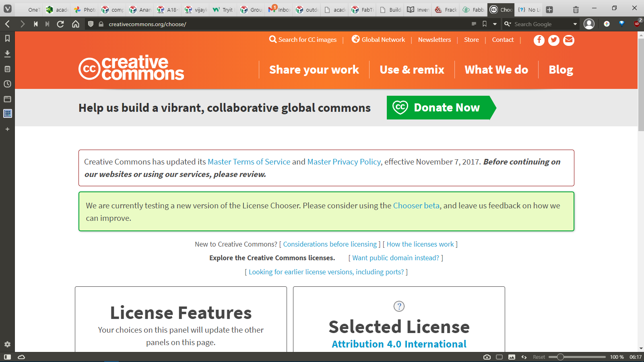
Task: Toggle the side panel visibility
Action: 7,357
